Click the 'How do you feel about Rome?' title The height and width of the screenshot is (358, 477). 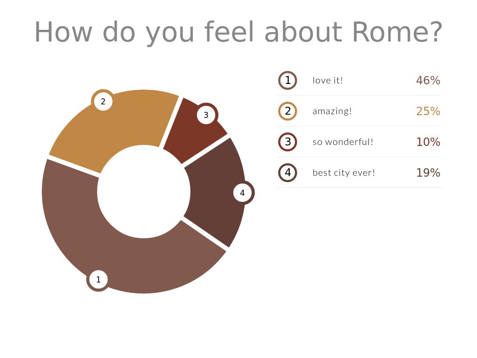pyautogui.click(x=238, y=32)
